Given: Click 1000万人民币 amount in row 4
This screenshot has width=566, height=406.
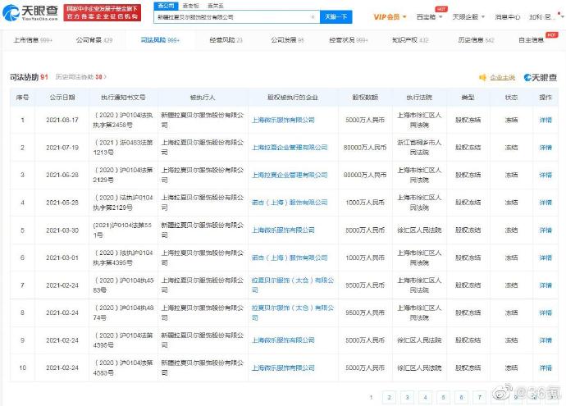Looking at the screenshot, I should [x=365, y=203].
